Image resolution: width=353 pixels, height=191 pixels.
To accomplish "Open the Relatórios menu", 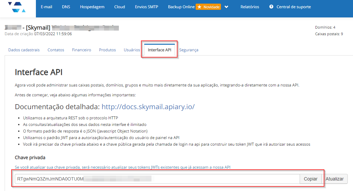I will click(250, 7).
